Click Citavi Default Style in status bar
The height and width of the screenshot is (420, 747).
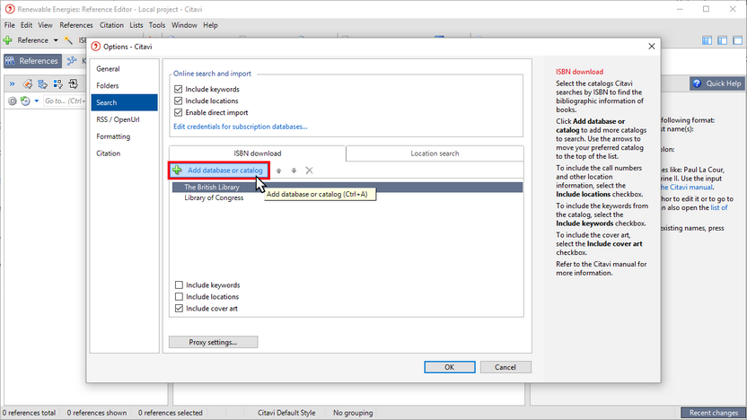click(286, 413)
